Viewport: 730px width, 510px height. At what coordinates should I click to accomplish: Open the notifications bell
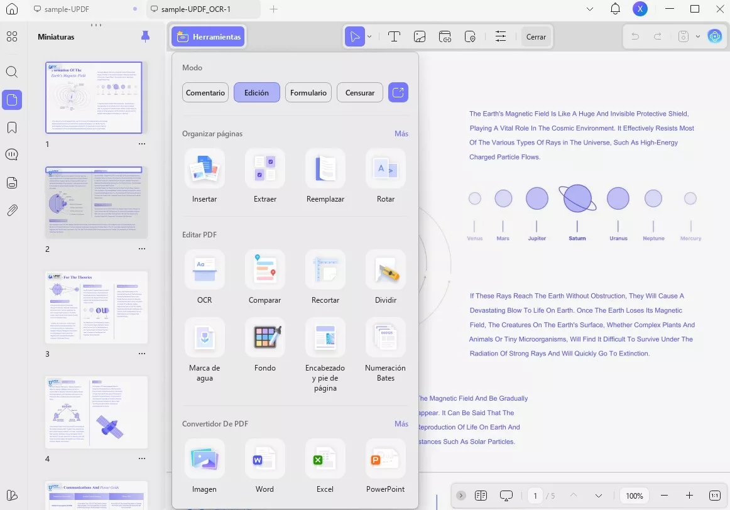tap(616, 9)
